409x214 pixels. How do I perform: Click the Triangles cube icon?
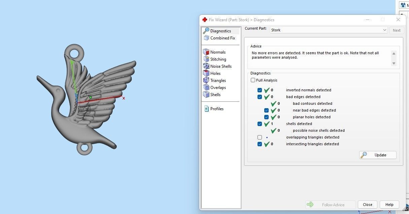pyautogui.click(x=206, y=81)
